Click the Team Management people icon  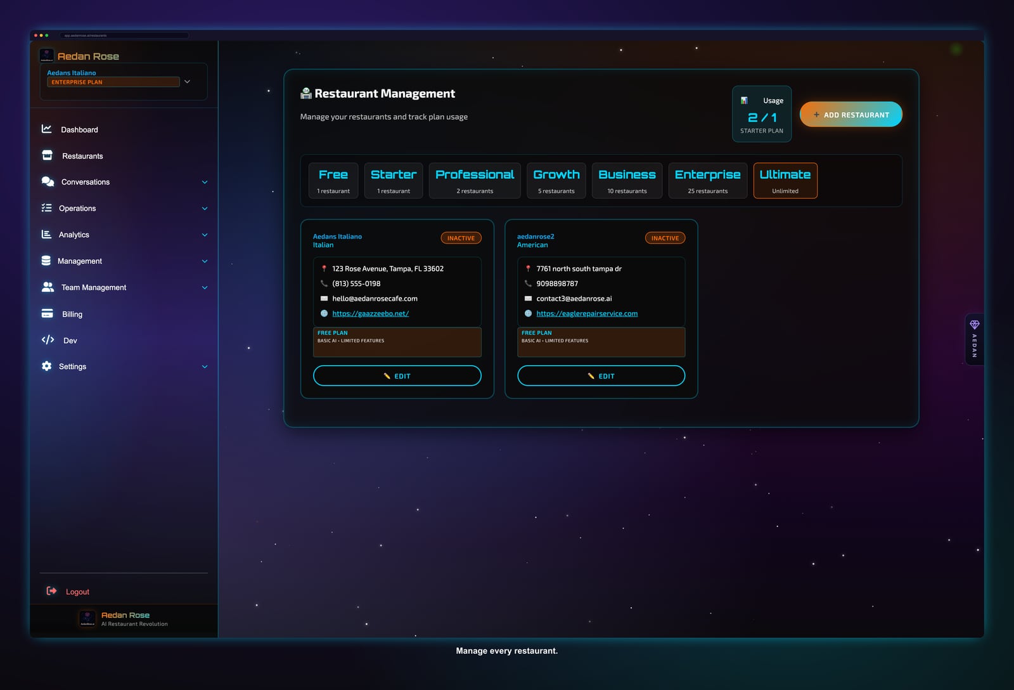click(48, 287)
